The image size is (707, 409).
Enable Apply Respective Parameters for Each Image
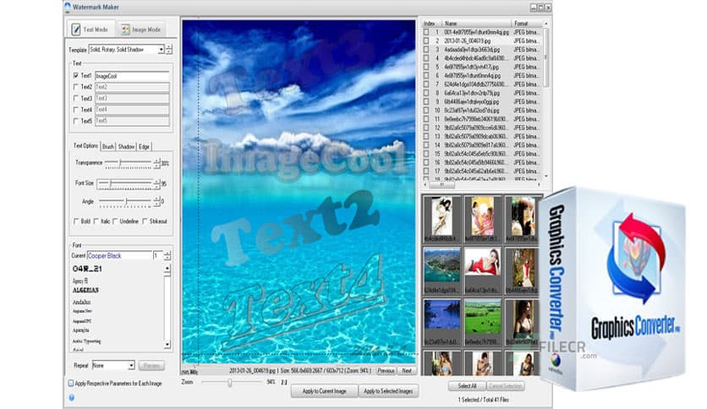point(71,384)
